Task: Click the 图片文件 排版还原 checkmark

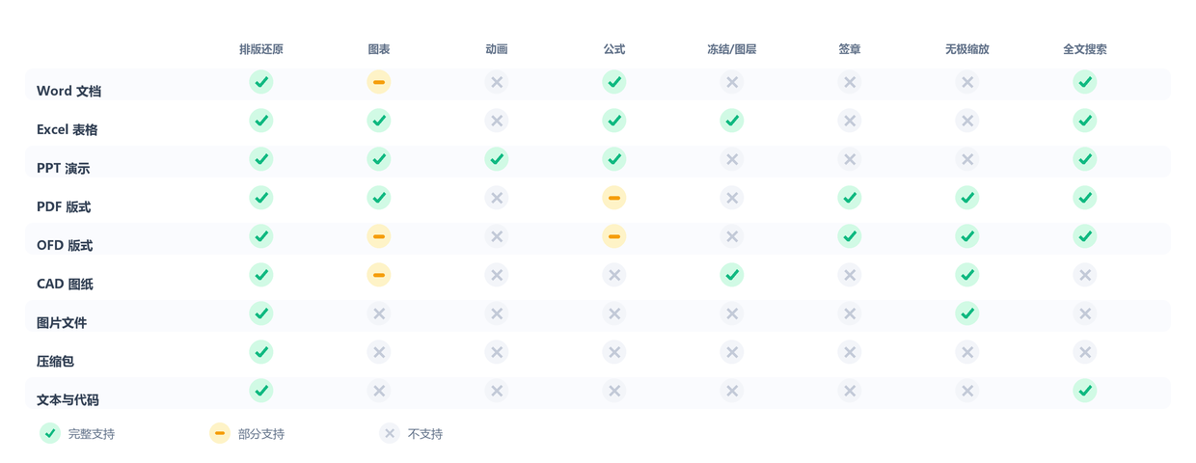Action: click(261, 313)
